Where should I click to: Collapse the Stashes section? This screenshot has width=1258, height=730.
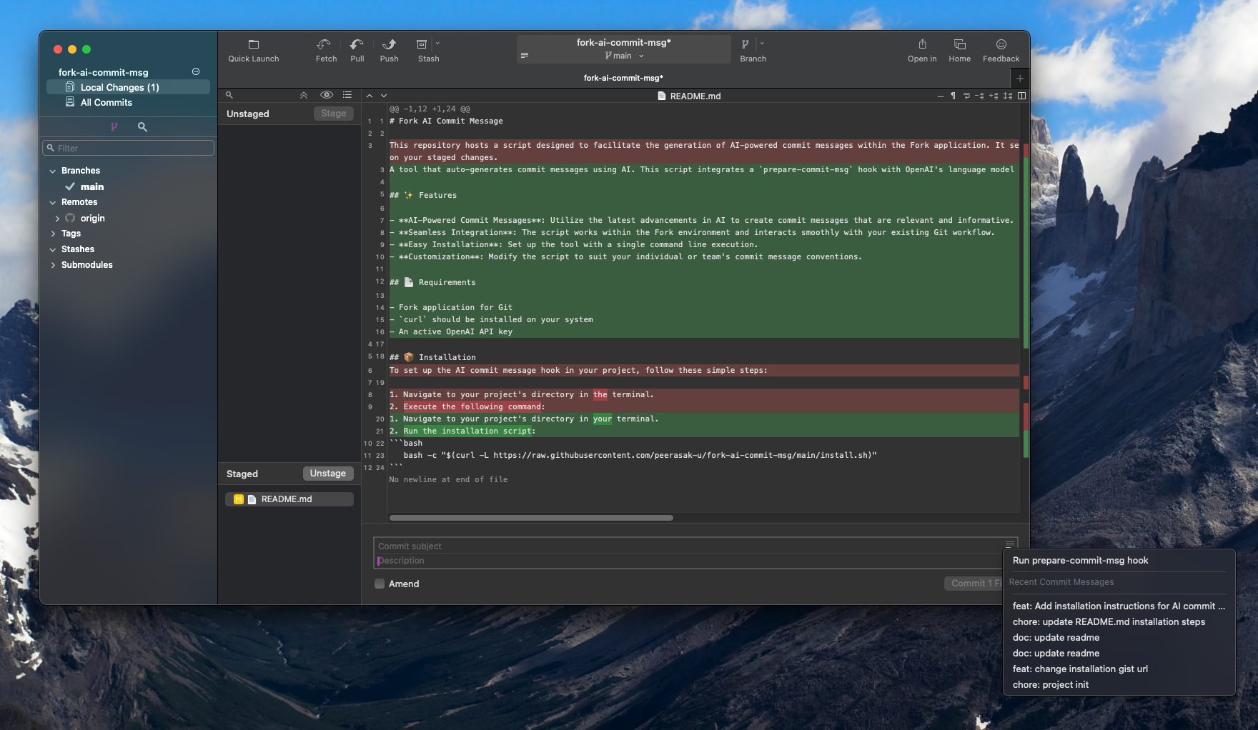53,249
